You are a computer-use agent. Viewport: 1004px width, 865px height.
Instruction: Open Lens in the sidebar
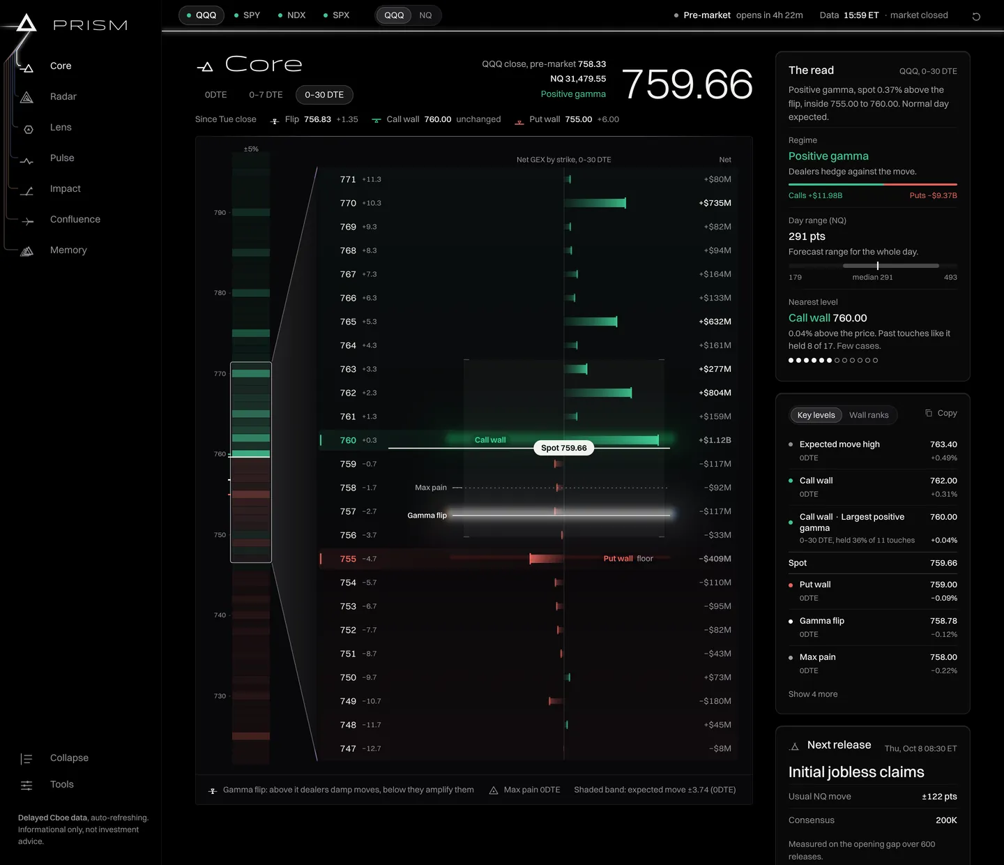click(x=61, y=128)
